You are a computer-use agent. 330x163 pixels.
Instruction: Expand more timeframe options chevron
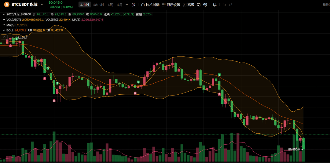(x=127, y=5)
